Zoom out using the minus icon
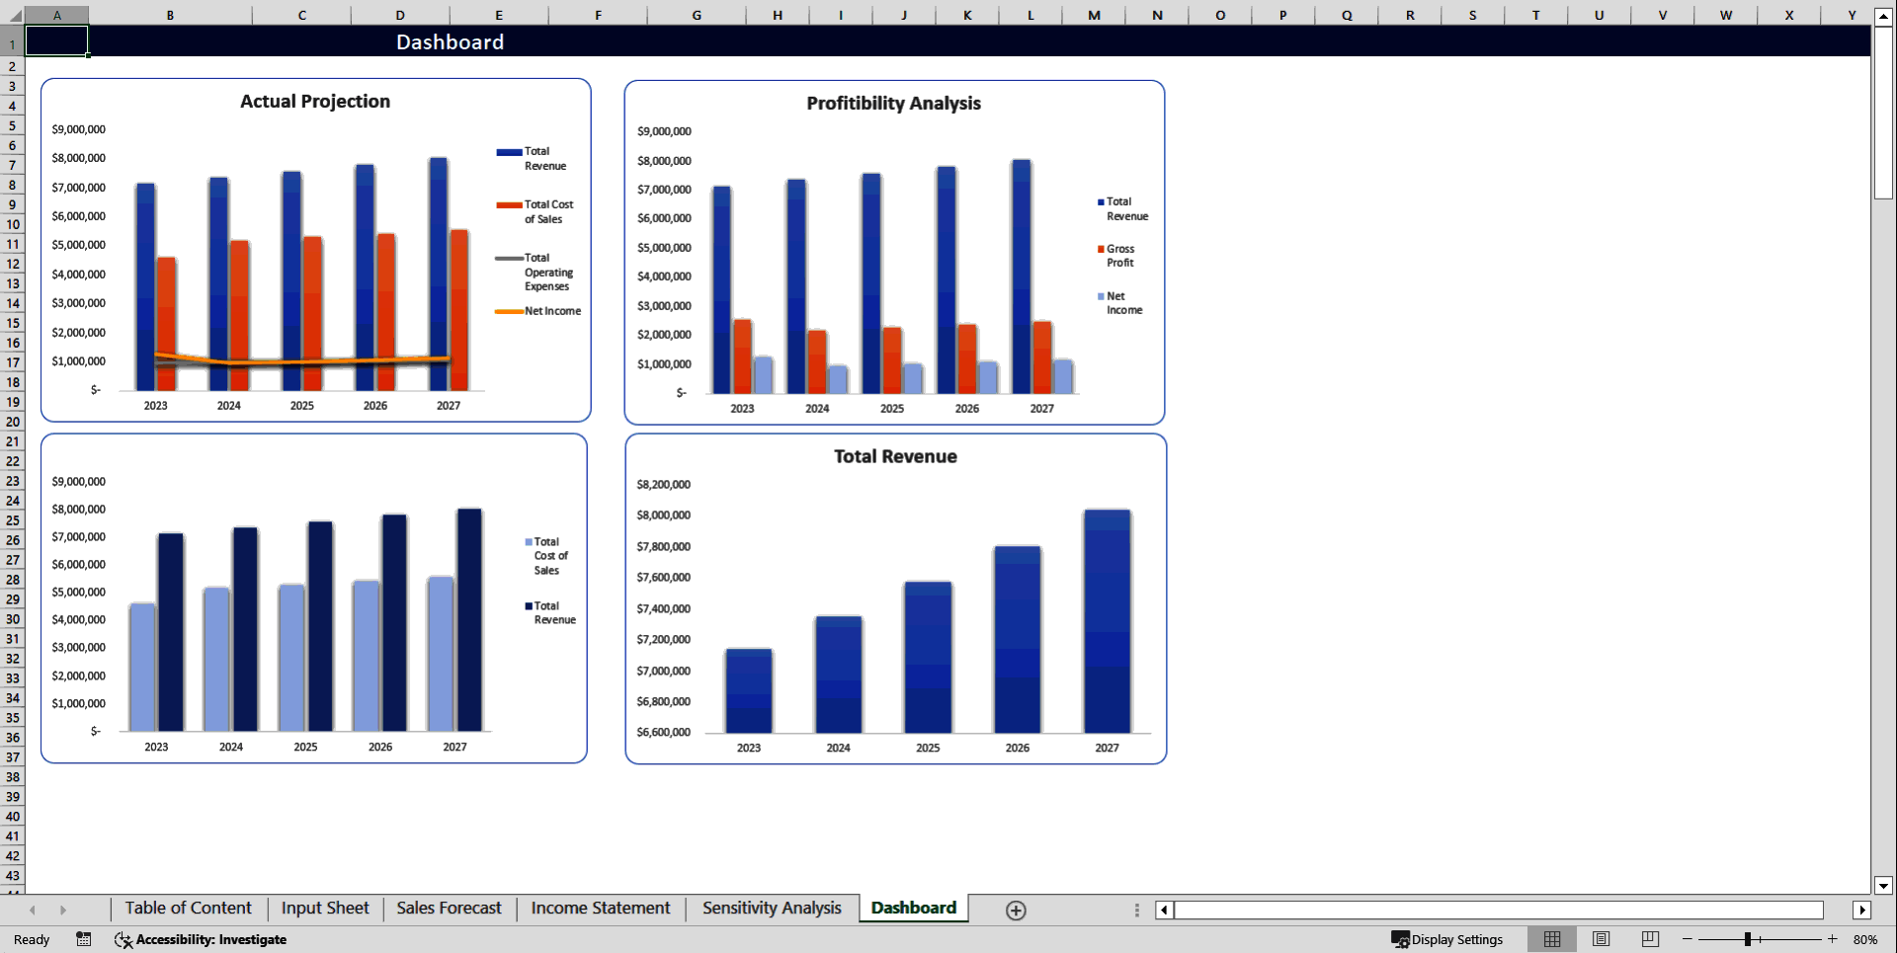Screen dimensions: 1897x953 coord(1686,939)
